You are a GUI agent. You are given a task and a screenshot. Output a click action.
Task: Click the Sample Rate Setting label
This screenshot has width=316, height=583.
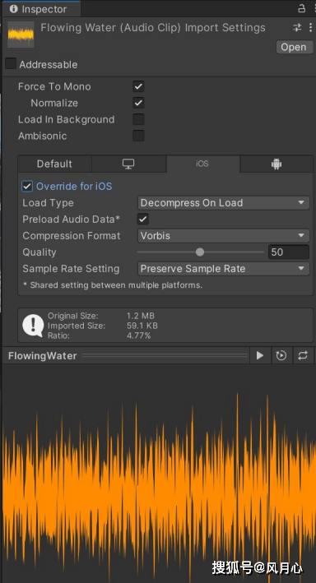click(71, 269)
